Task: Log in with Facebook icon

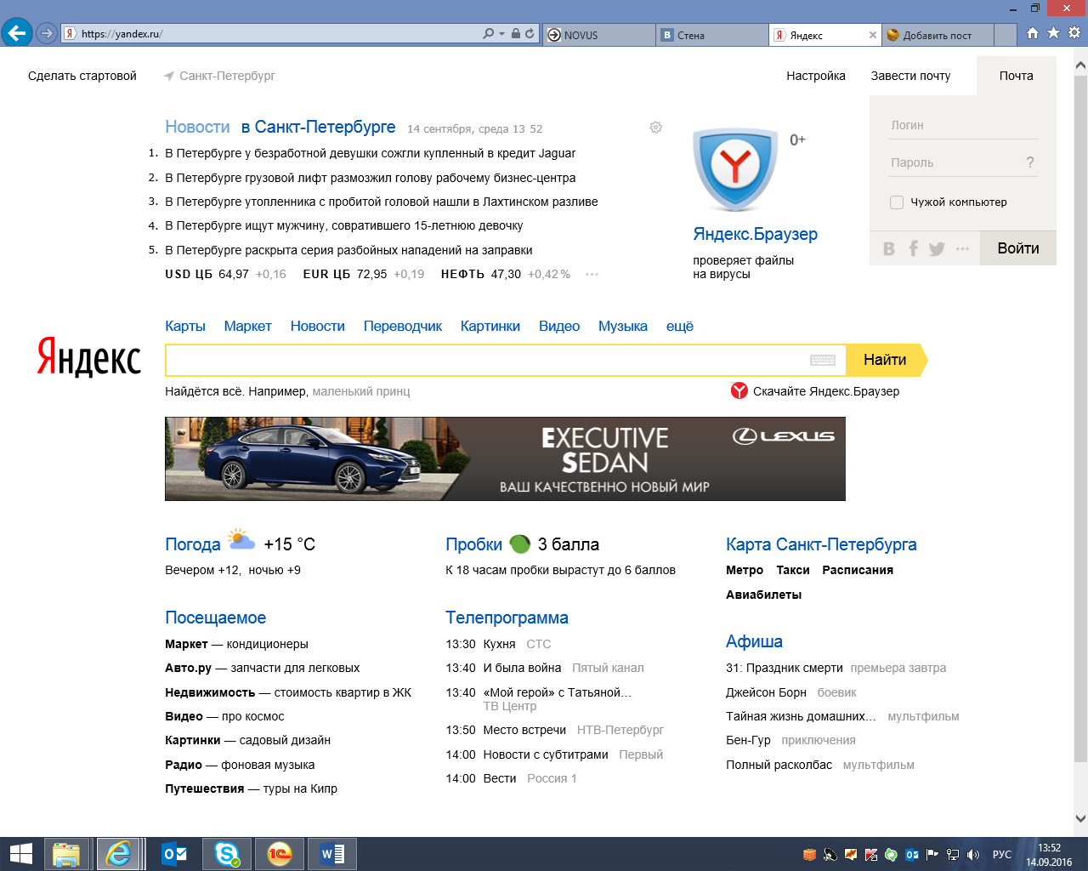Action: (x=913, y=248)
